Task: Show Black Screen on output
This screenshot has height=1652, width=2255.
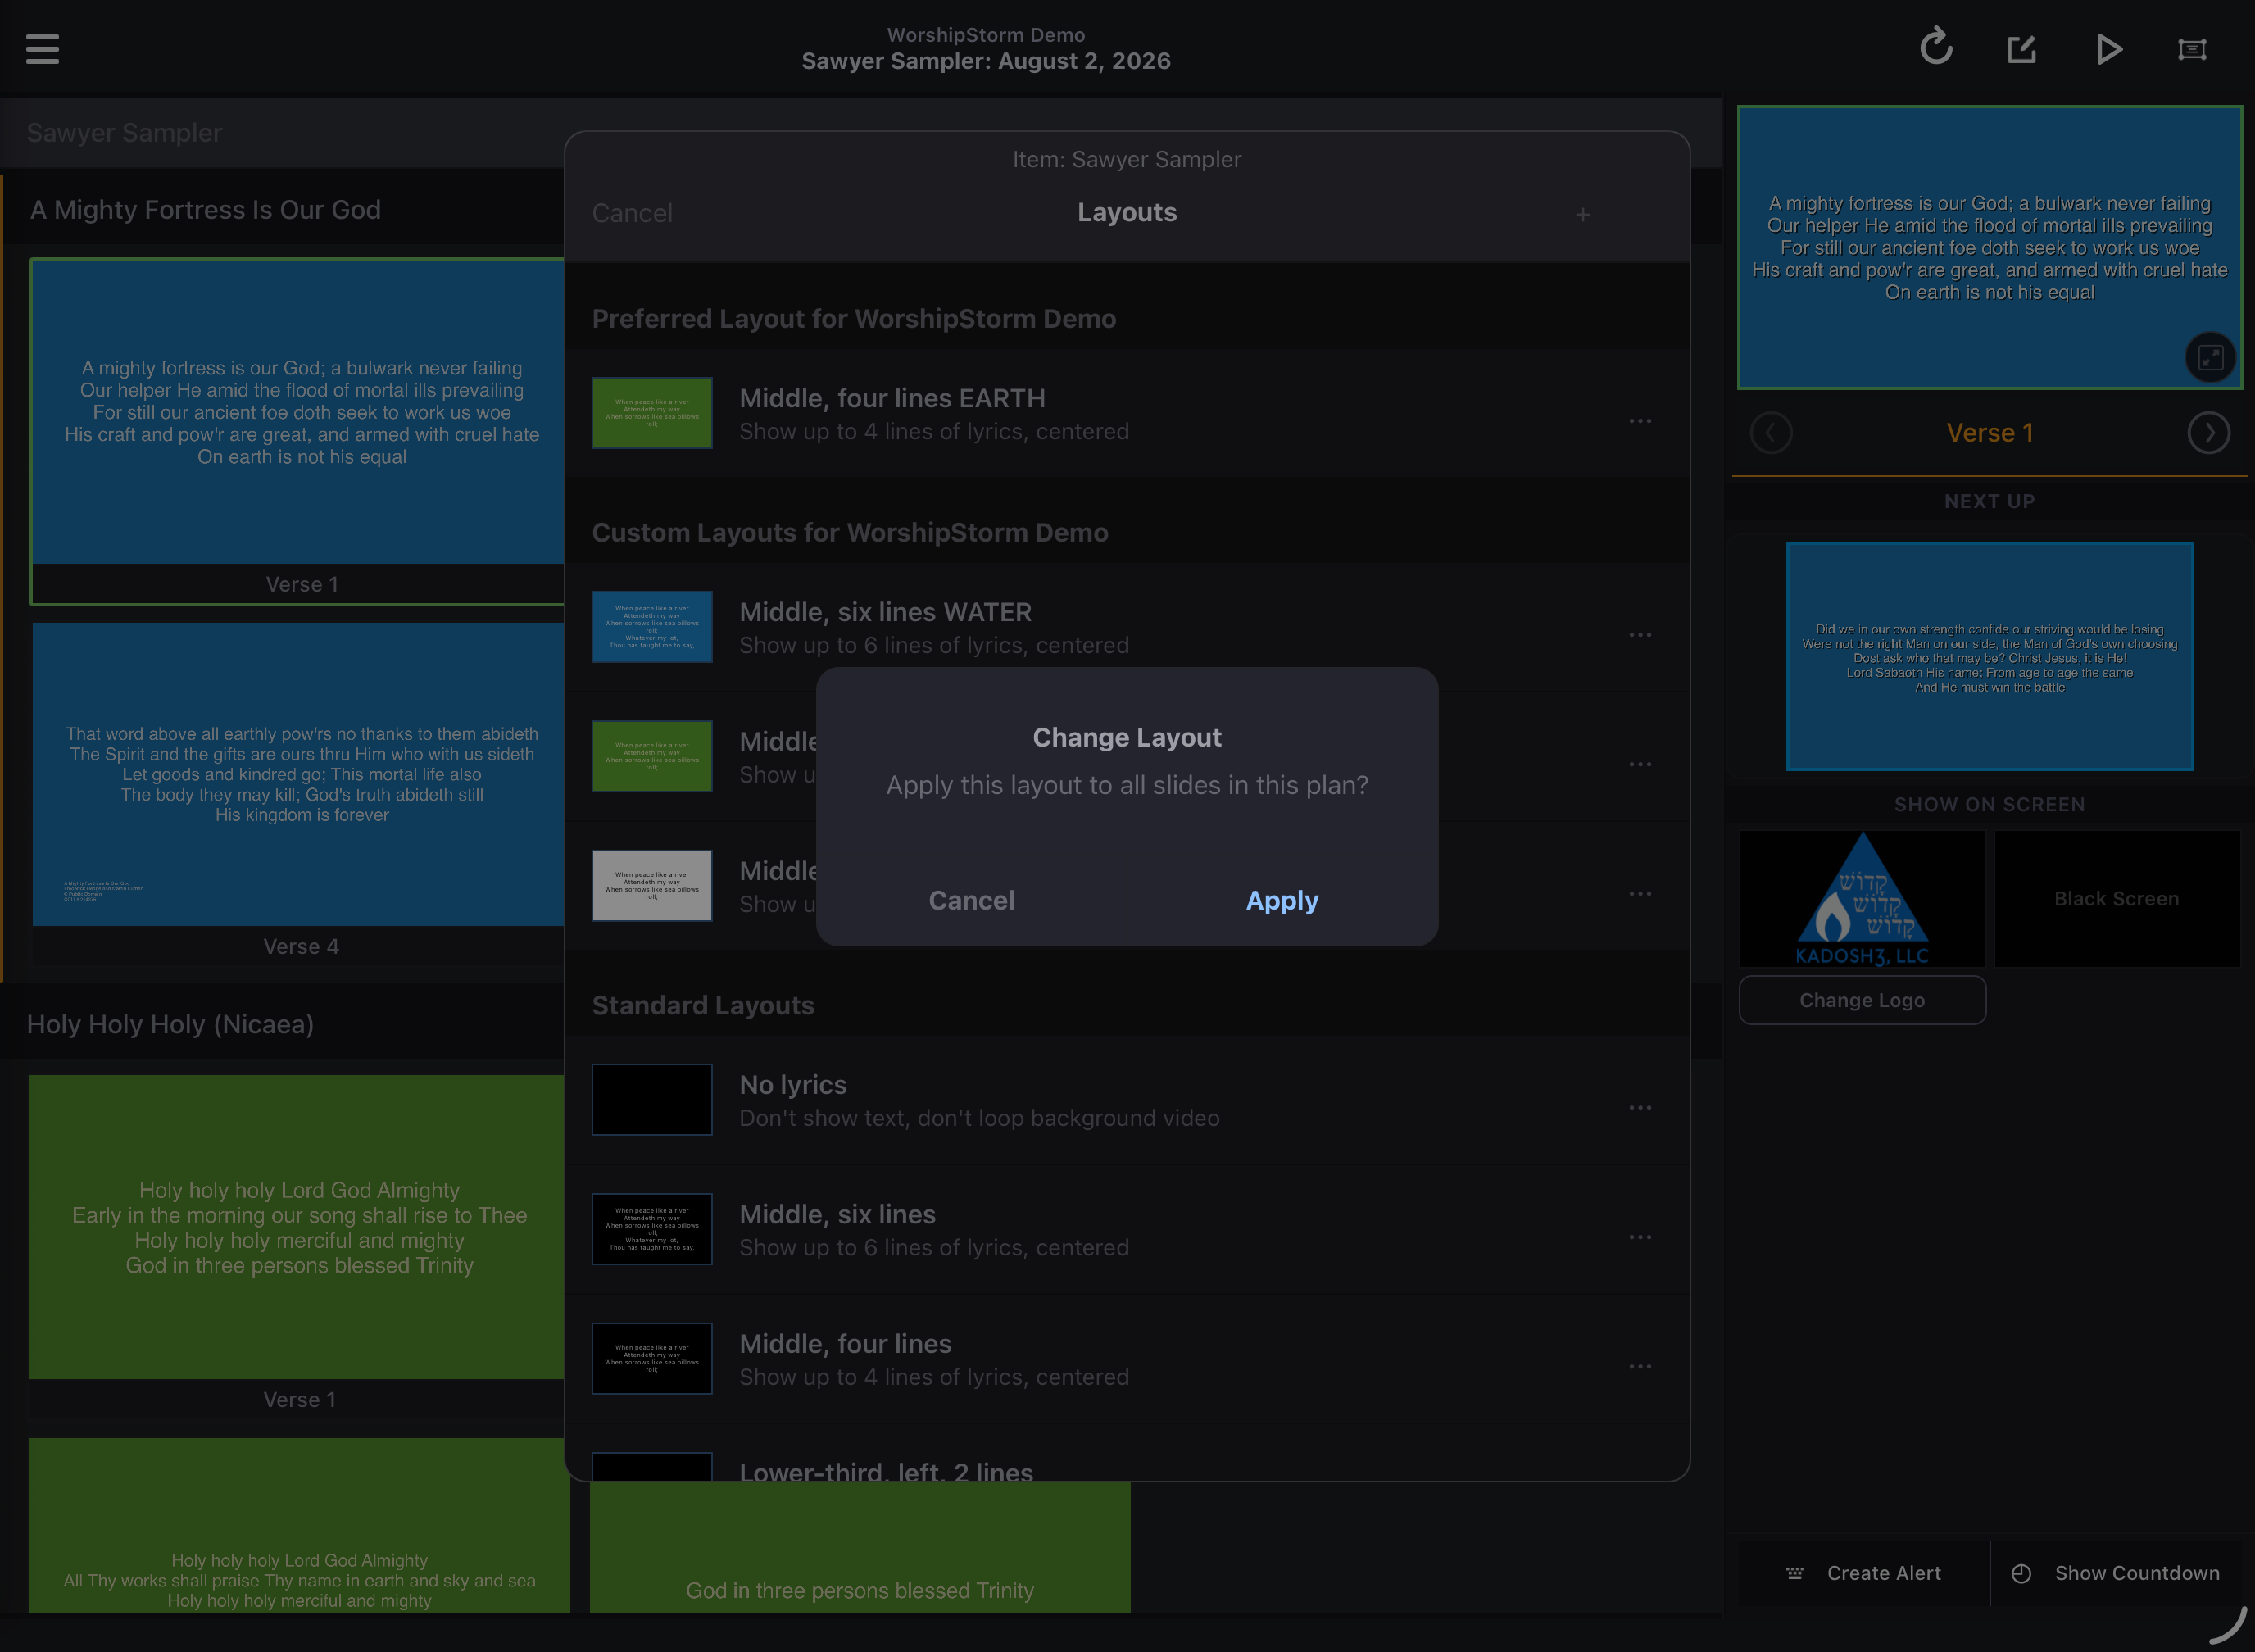Action: click(2117, 899)
